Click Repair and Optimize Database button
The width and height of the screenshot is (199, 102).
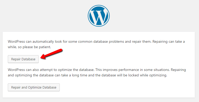tap(34, 87)
